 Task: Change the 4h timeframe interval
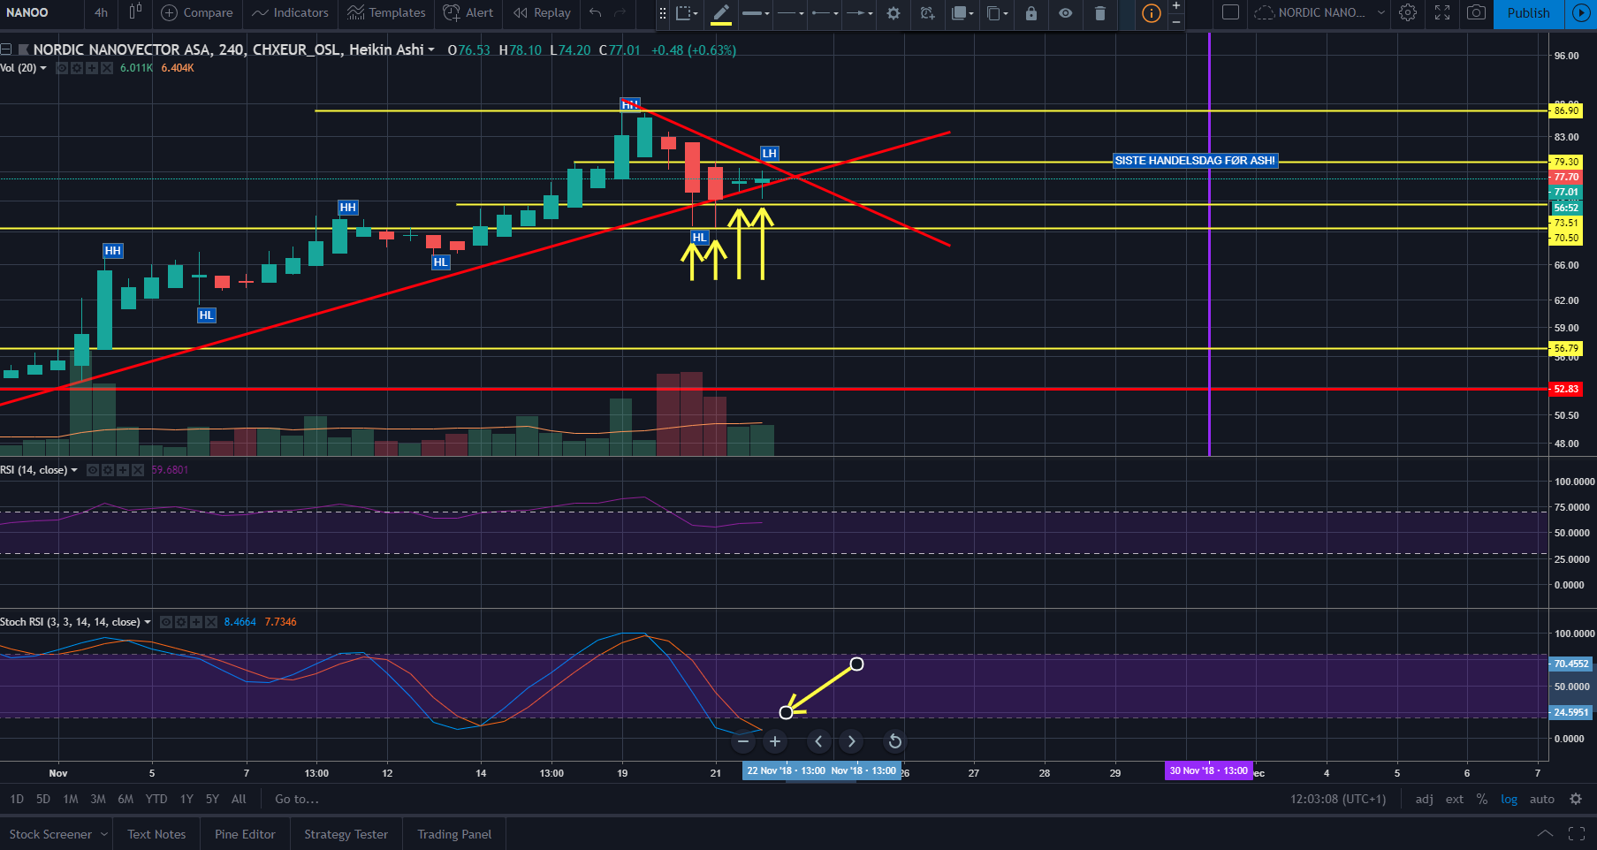click(x=101, y=12)
